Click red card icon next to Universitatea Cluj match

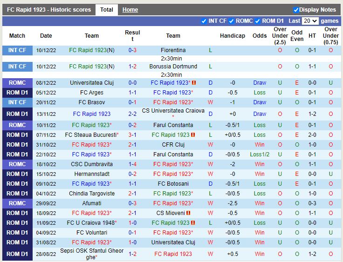coord(194,83)
